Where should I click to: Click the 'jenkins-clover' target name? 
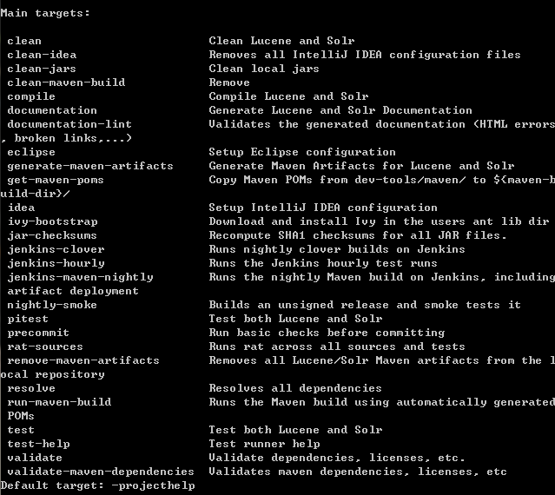pyautogui.click(x=56, y=249)
